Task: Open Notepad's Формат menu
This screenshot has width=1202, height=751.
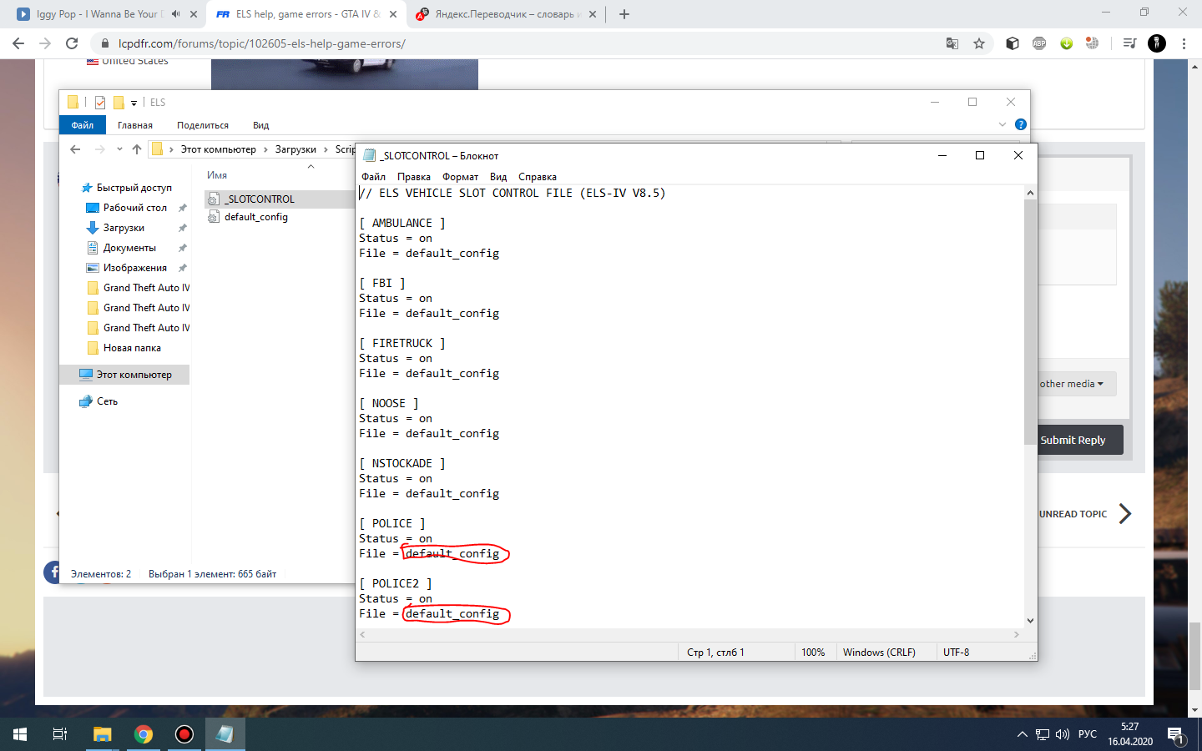Action: [461, 177]
